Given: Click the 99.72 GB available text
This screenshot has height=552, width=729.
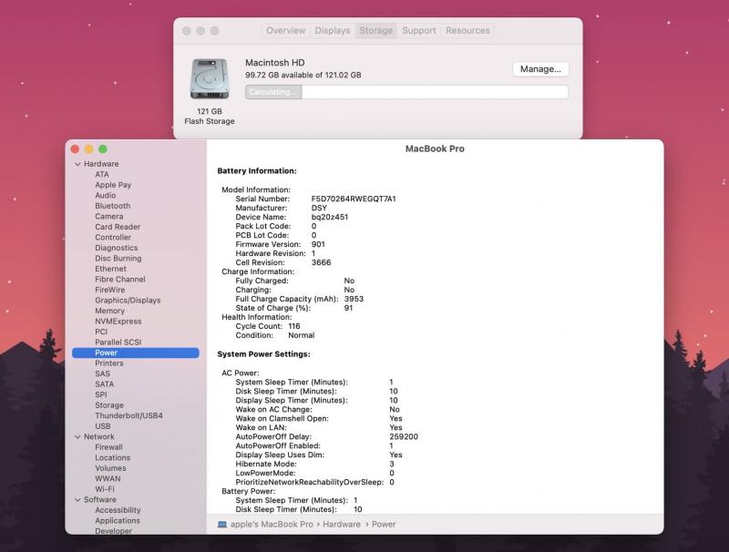Looking at the screenshot, I should click(x=303, y=76).
